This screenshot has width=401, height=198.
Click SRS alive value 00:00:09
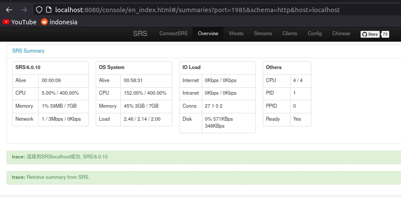[51, 80]
